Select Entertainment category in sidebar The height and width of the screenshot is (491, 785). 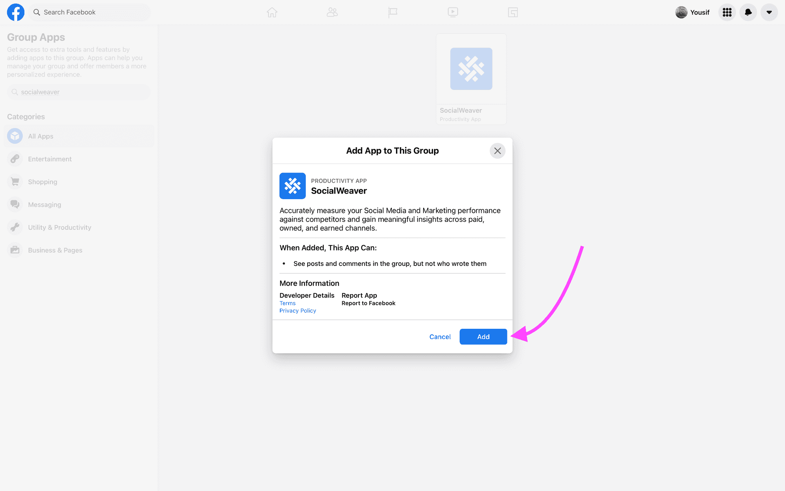50,158
